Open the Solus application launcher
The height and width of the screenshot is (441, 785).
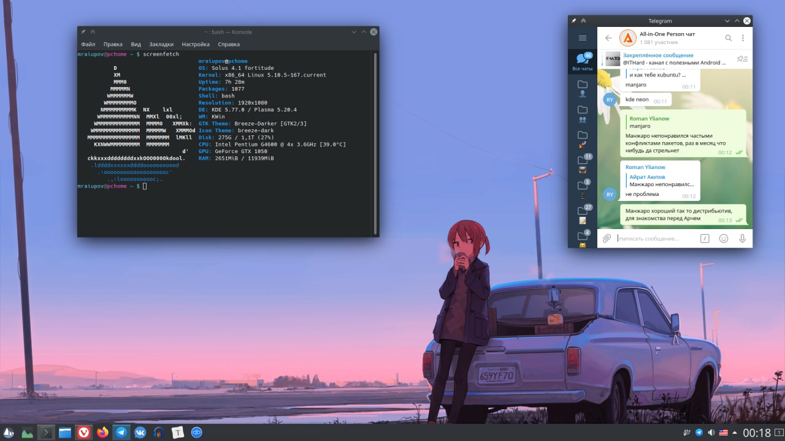pos(7,432)
